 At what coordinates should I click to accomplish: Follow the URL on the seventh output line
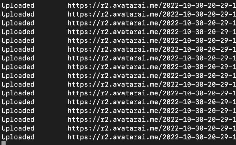pos(152,58)
